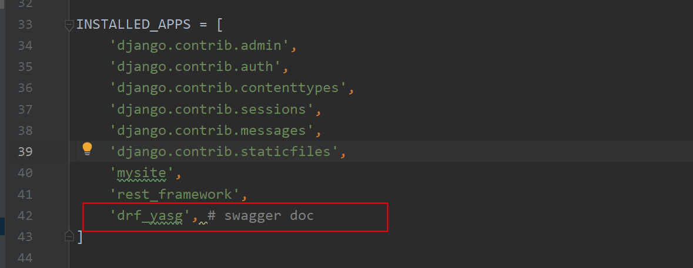The height and width of the screenshot is (268, 693).
Task: Click line number 39 in the gutter
Action: click(x=25, y=151)
